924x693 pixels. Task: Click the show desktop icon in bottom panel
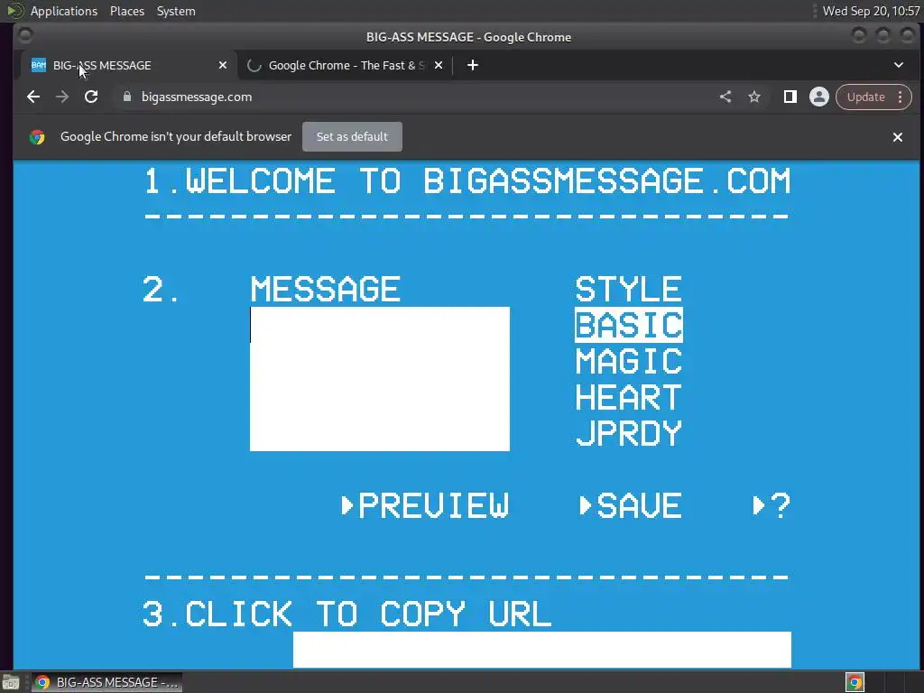(x=11, y=682)
